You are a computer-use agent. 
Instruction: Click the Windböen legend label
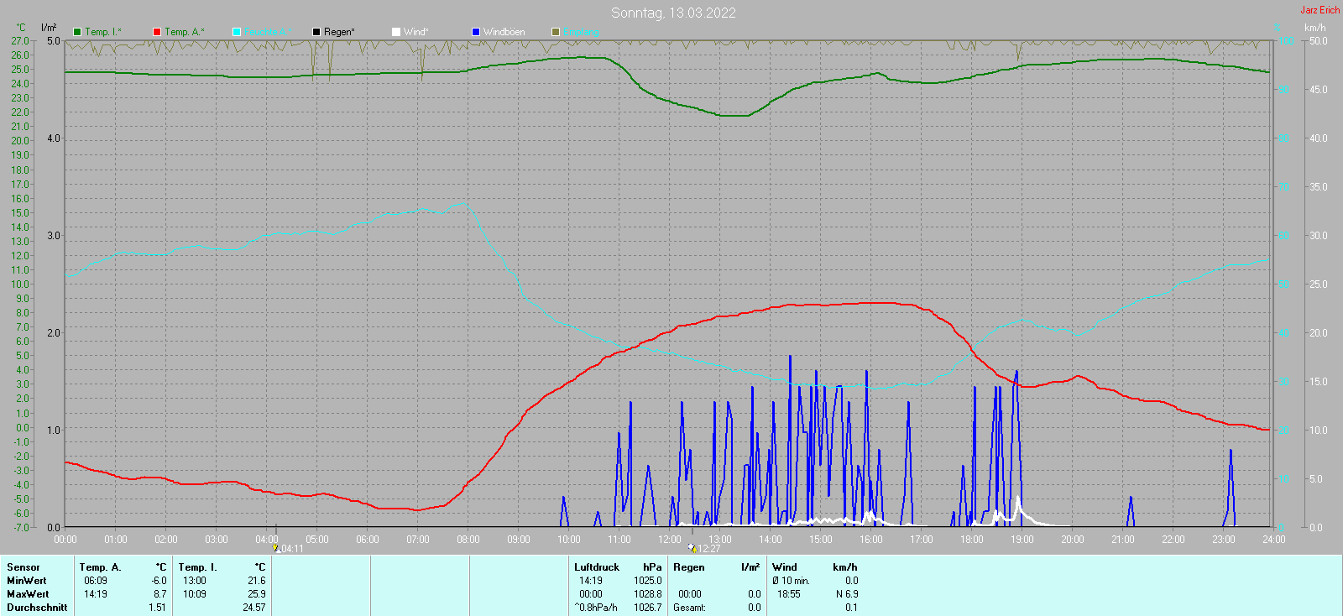pos(504,32)
